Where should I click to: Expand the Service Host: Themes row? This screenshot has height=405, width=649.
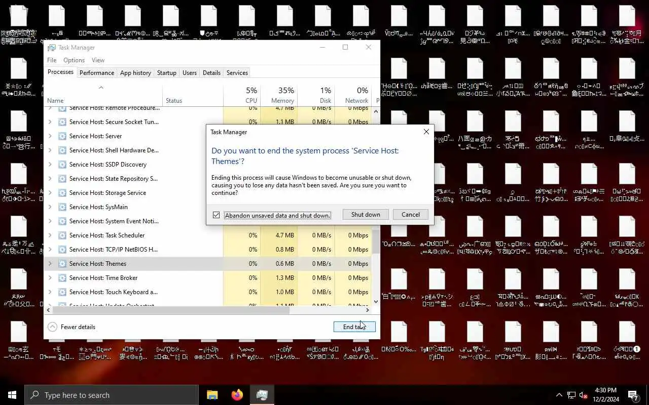[50, 264]
